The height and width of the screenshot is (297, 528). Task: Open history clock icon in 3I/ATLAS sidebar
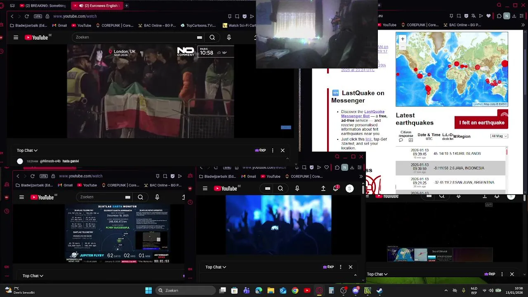pyautogui.click(x=7, y=211)
